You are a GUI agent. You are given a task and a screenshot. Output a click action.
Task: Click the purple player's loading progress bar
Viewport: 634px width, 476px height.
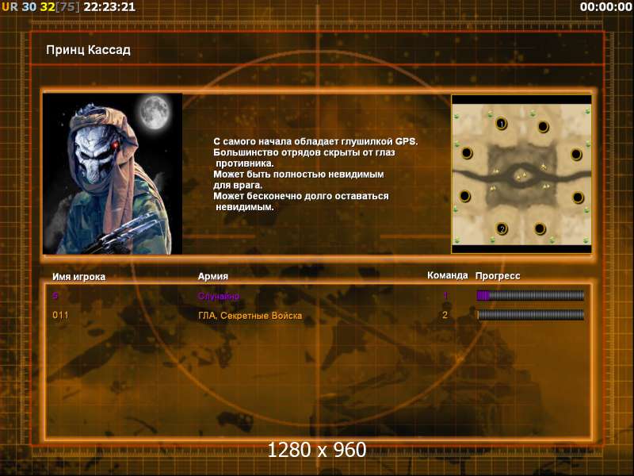click(x=530, y=295)
